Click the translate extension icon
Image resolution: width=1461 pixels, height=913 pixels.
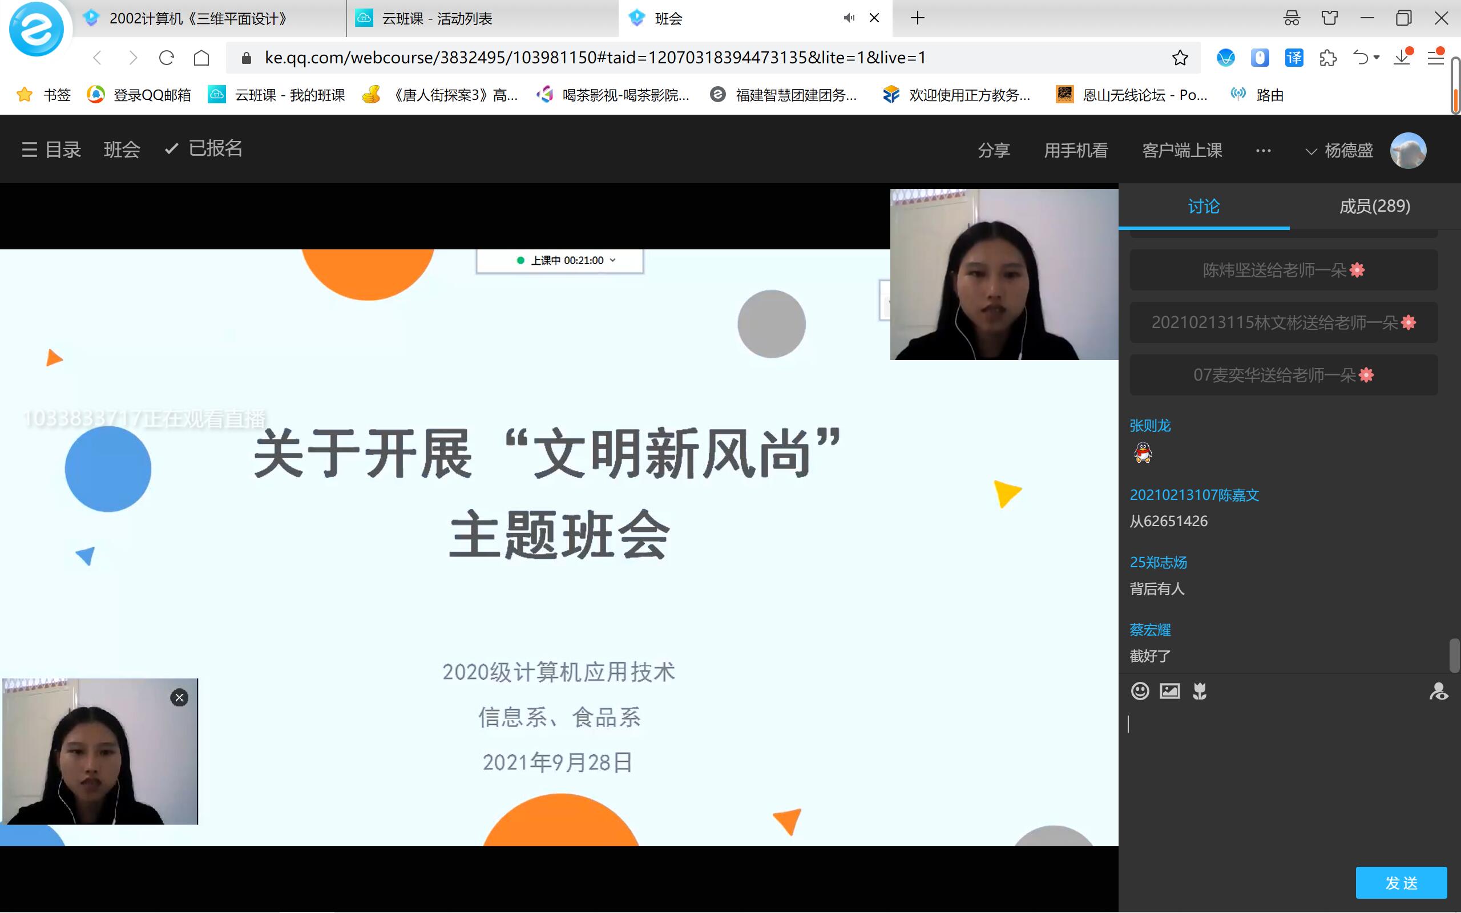1294,58
